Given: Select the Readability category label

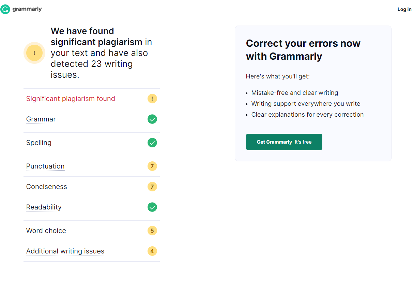Looking at the screenshot, I should (44, 207).
